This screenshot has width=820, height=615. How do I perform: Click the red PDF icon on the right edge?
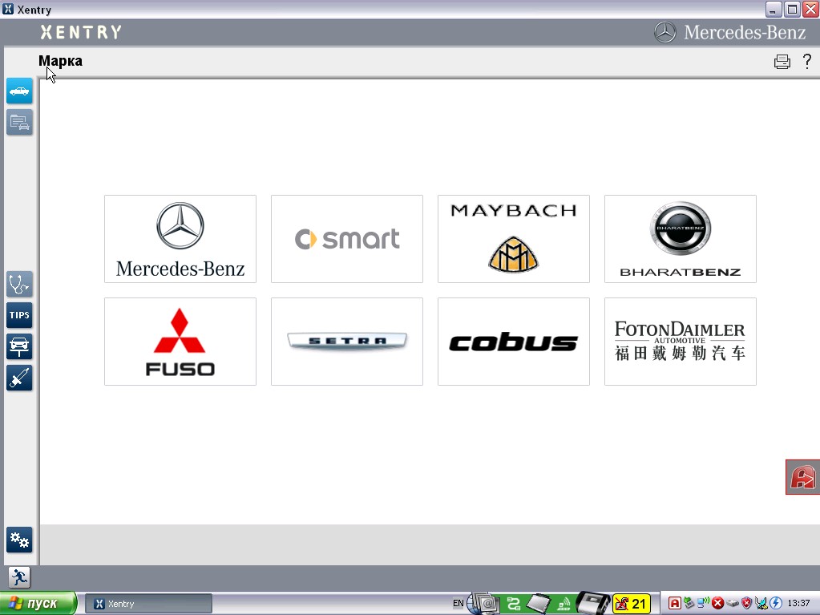coord(802,477)
